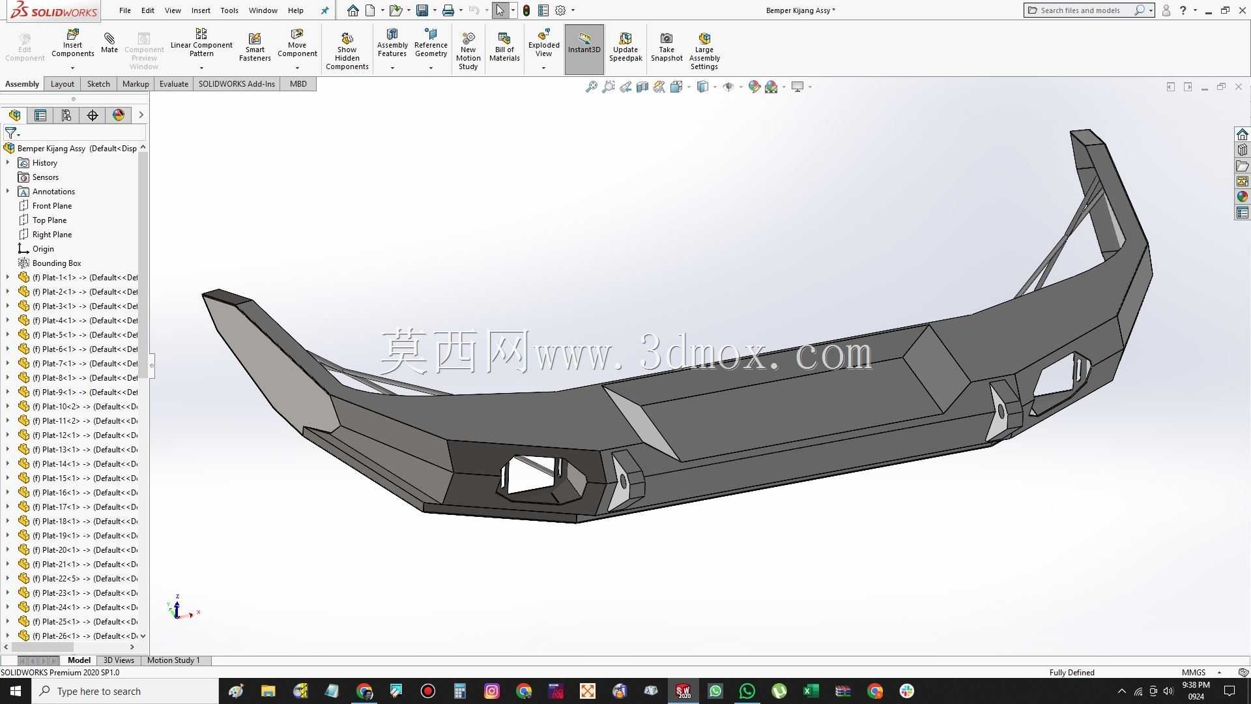
Task: Expand more FeatureManager tabs chevron
Action: (x=141, y=115)
